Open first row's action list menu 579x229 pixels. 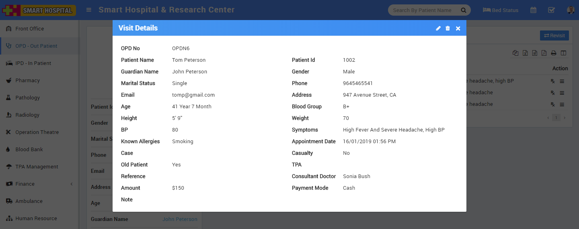(562, 81)
